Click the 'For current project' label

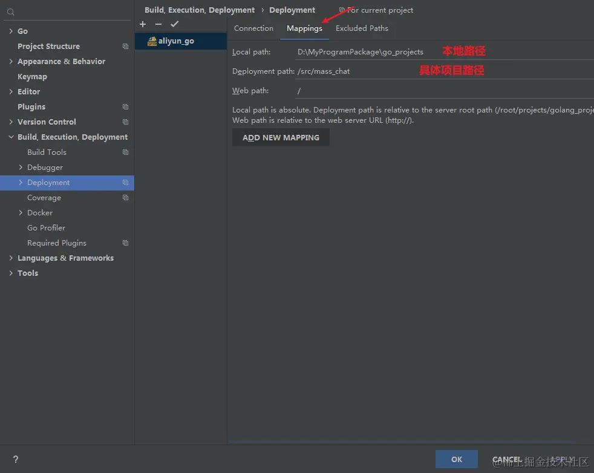380,10
